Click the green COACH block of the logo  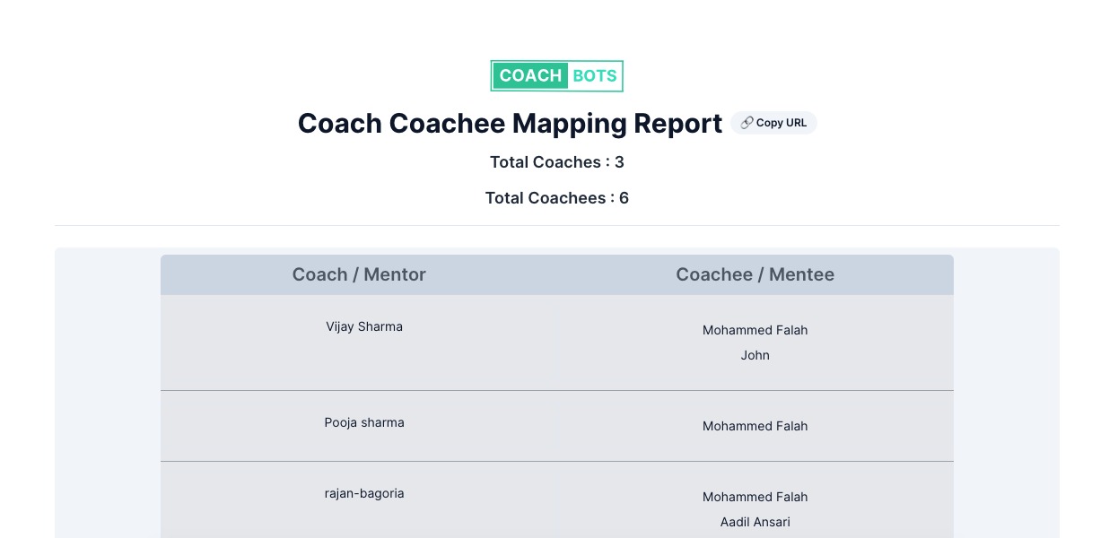click(x=530, y=76)
